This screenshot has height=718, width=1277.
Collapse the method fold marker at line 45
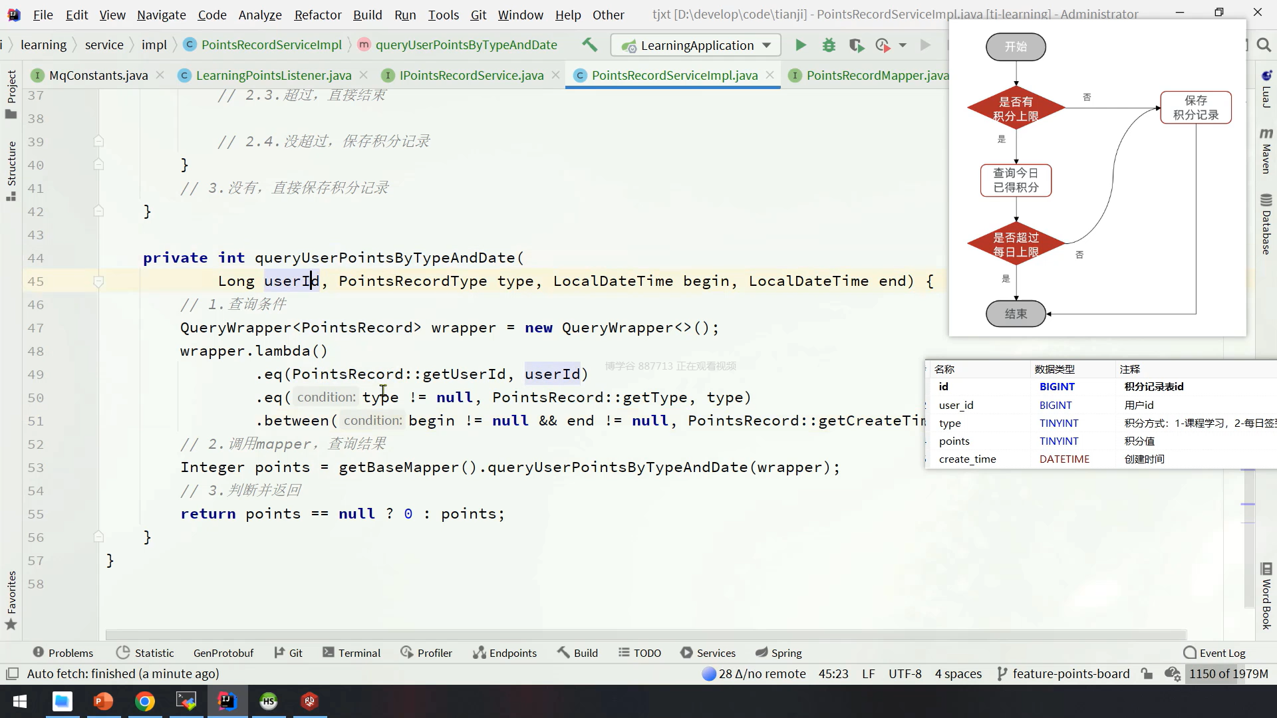tap(98, 282)
